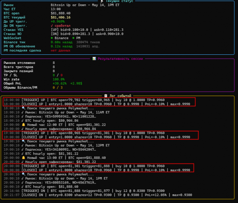Click the 19:00:00 [TRIGGER] UP log line
The image size is (238, 203).
tap(84, 133)
